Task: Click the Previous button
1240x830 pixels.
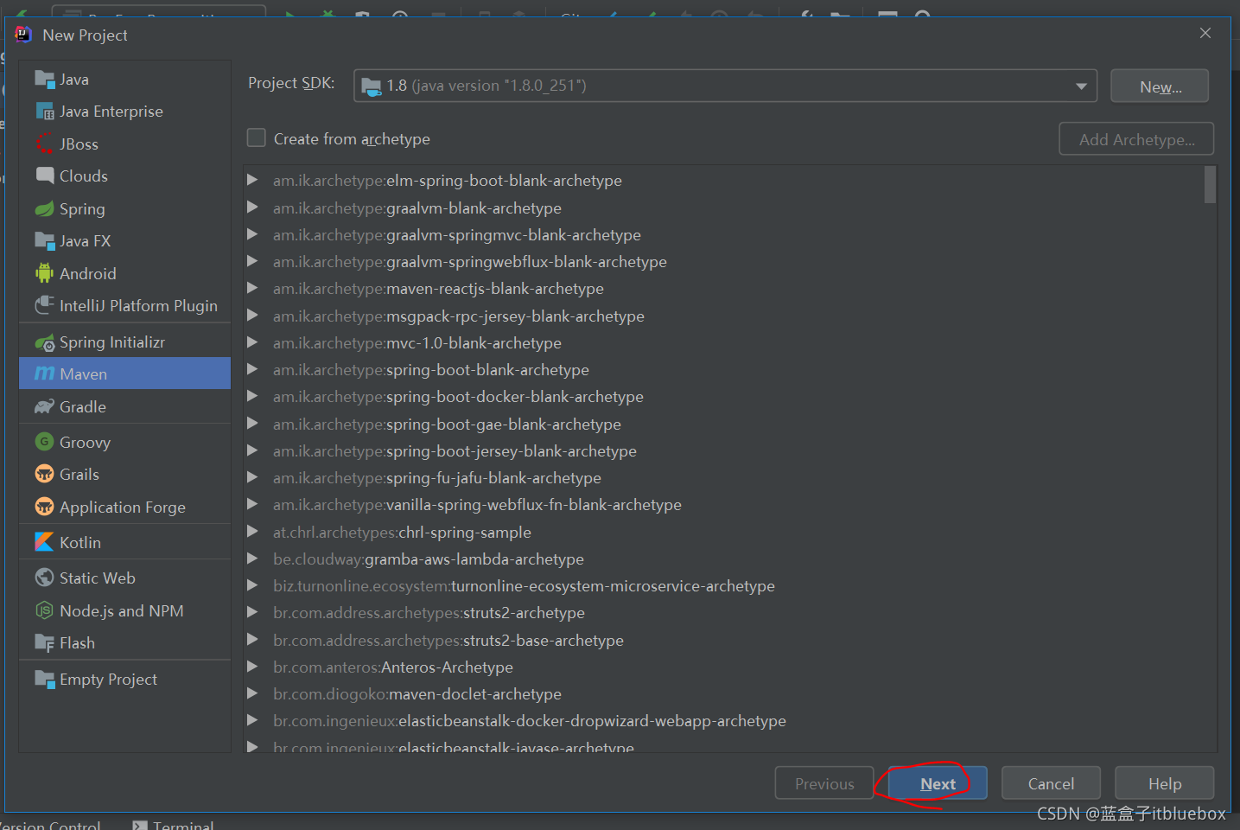Action: coord(824,783)
